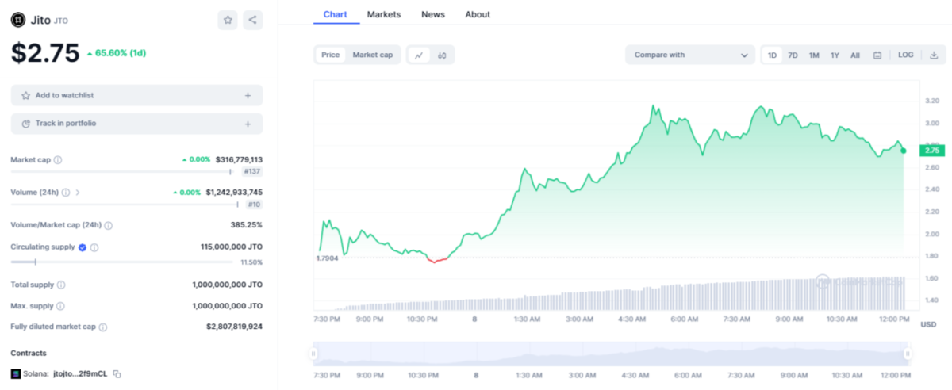Image resolution: width=952 pixels, height=390 pixels.
Task: Click the $316,779,113 market cap value
Action: pos(239,159)
